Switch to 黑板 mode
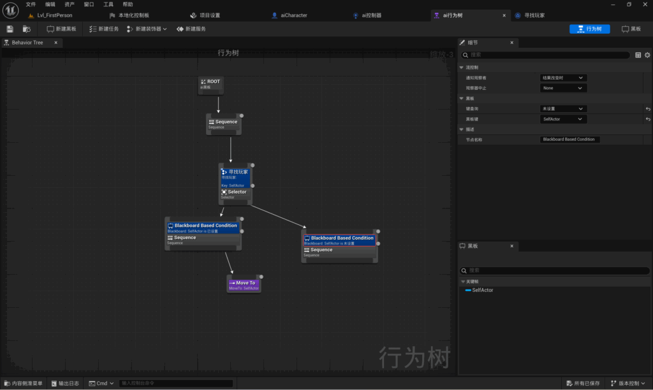 [x=631, y=29]
